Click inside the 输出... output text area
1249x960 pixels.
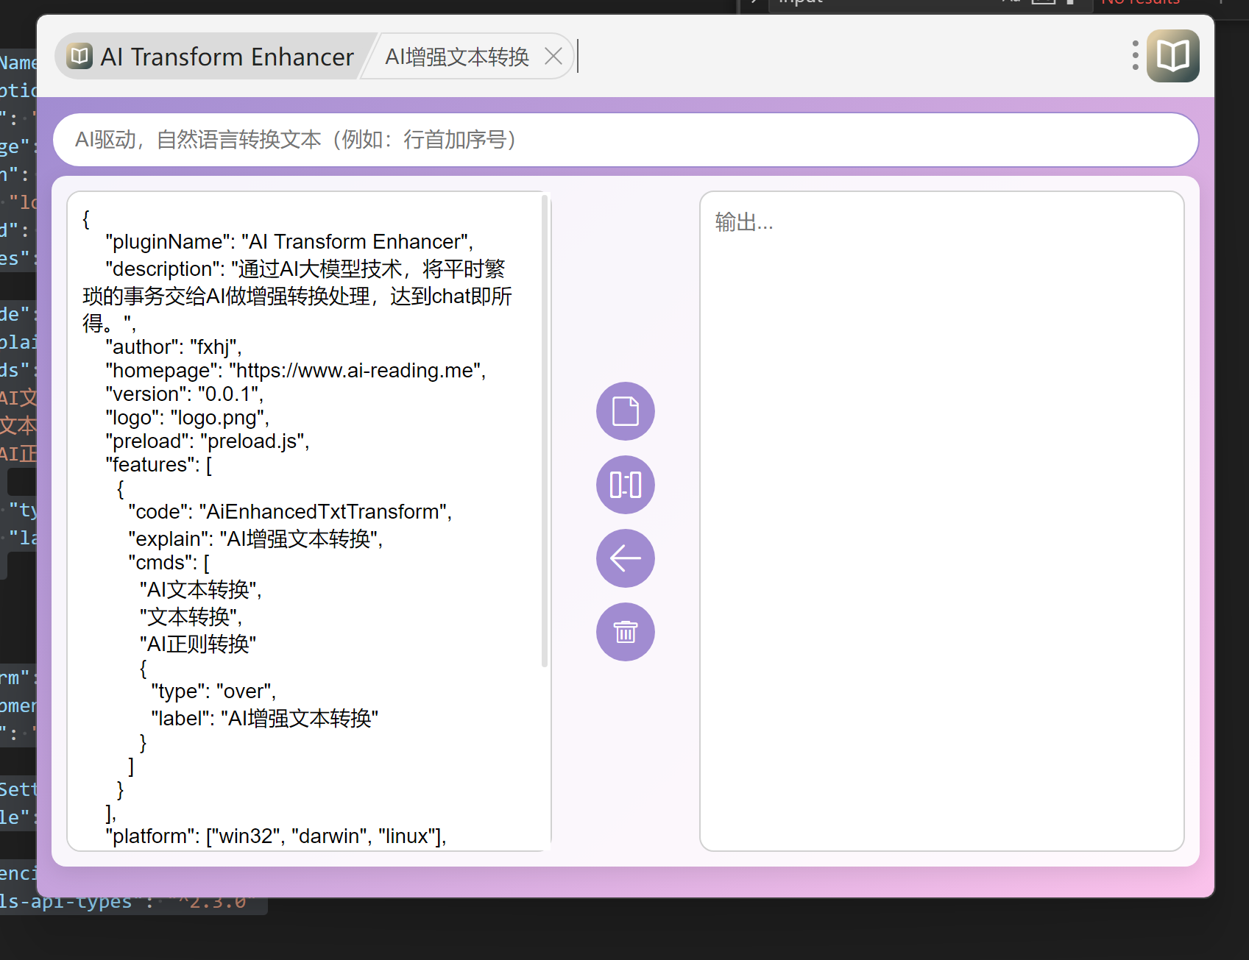coord(941,521)
